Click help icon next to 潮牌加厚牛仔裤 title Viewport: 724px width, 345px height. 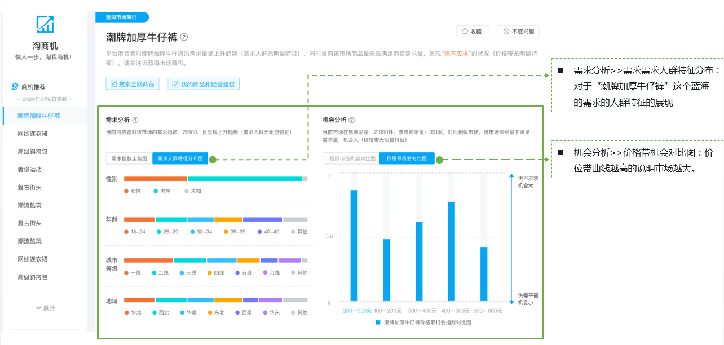coord(184,37)
